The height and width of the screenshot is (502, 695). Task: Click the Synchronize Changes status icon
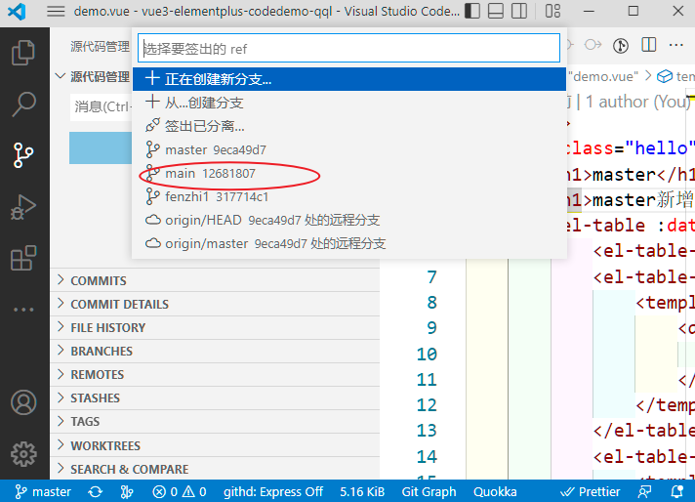point(96,491)
